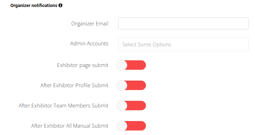Click the After Exhibitor Profile Submit label
The height and width of the screenshot is (135, 255).
74,85
